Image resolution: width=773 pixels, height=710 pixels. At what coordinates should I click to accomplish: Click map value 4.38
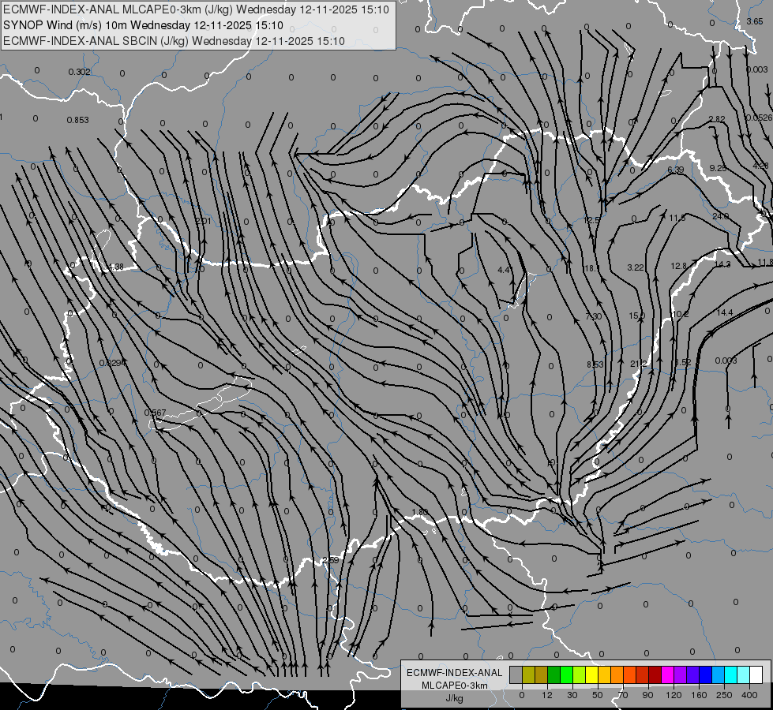(116, 267)
